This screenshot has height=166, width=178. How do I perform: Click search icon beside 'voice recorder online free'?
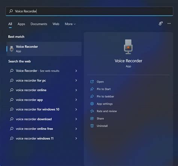[x=12, y=129]
